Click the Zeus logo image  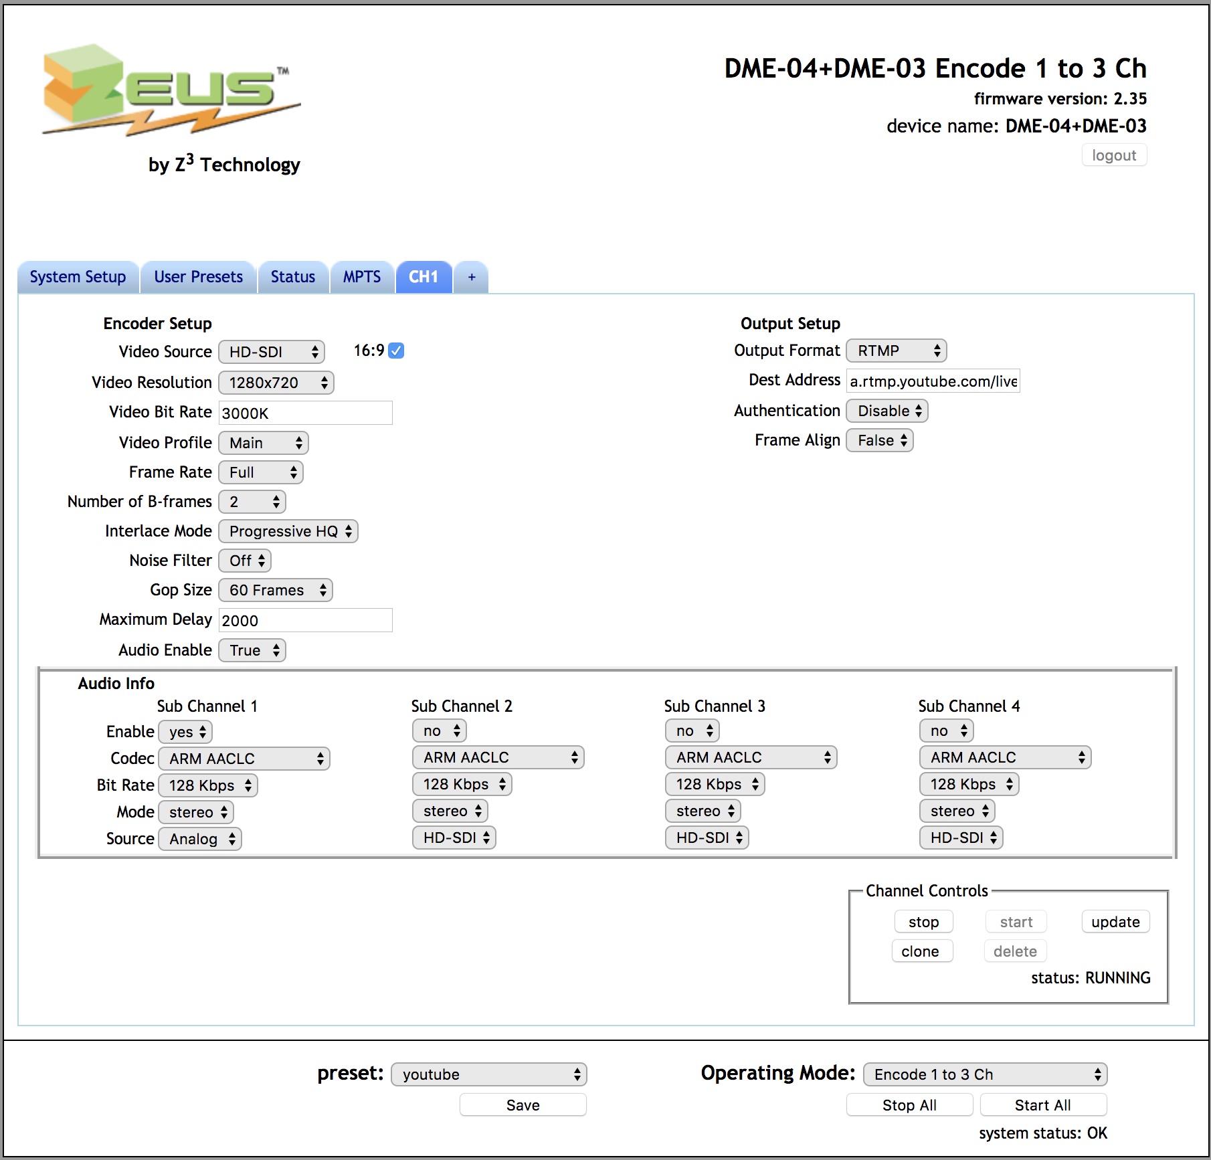171,90
